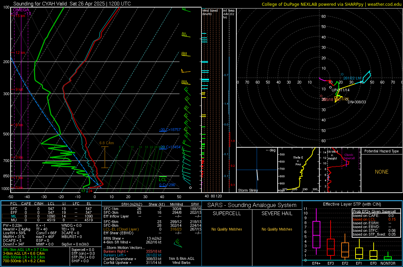Click the 700-500mb LR = 6.2 C/km line

[24, 261]
